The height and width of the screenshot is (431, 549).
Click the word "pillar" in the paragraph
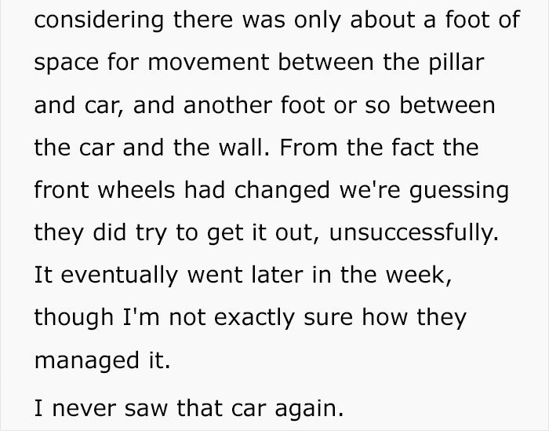pyautogui.click(x=456, y=62)
